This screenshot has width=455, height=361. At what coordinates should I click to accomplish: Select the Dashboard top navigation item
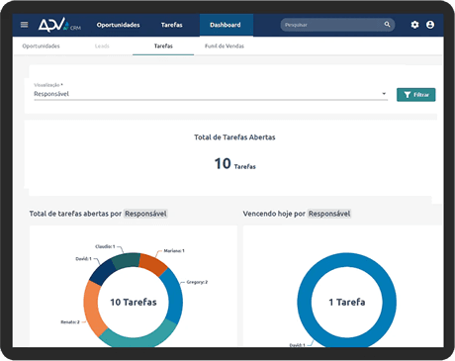click(227, 25)
